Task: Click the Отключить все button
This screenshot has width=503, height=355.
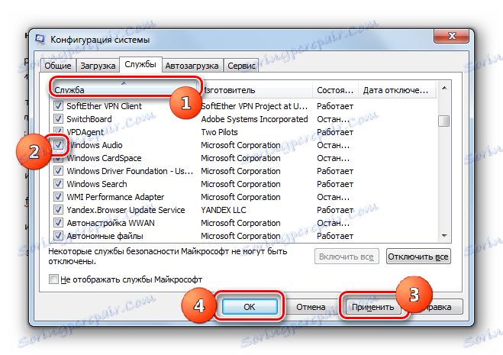Action: (x=418, y=257)
